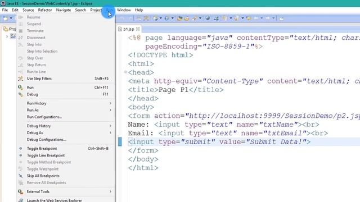Click the Search flashlight toolbar icon
Viewport: 360px width, 202px height.
195,18
